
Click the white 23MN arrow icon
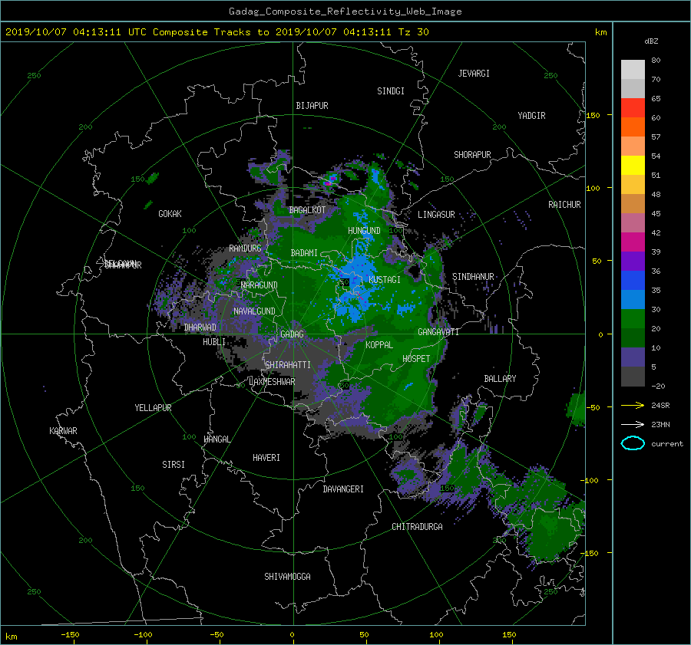pyautogui.click(x=633, y=424)
